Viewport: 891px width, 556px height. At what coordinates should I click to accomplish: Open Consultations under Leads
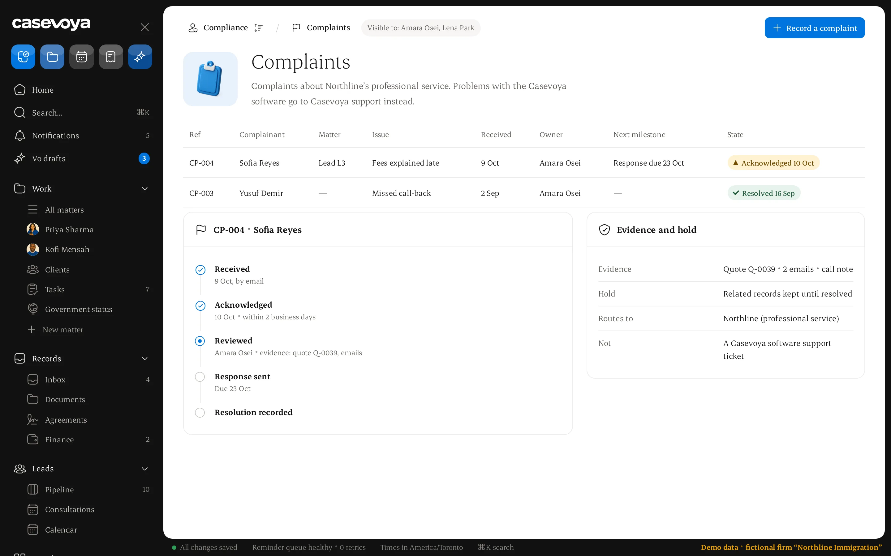[x=88, y=509]
